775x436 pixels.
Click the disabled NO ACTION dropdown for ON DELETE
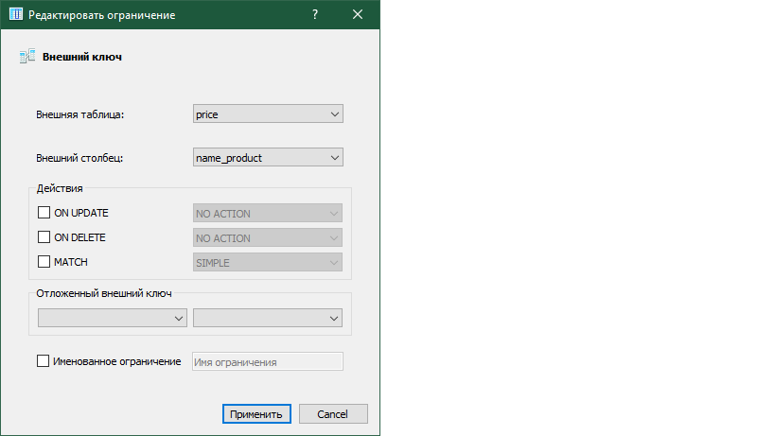268,238
